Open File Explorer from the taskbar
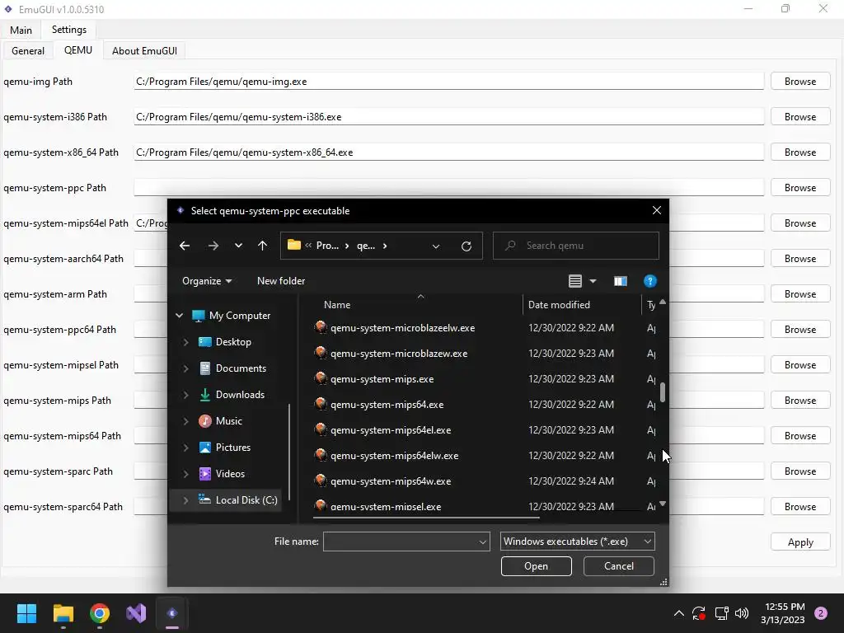844x633 pixels. 63,613
